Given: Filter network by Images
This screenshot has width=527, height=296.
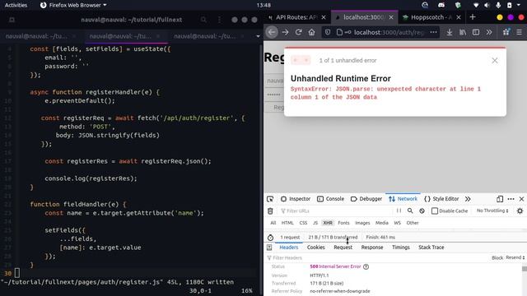Looking at the screenshot, I should (x=362, y=223).
